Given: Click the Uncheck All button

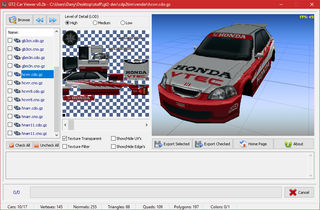Looking at the screenshot, I should [x=47, y=145].
